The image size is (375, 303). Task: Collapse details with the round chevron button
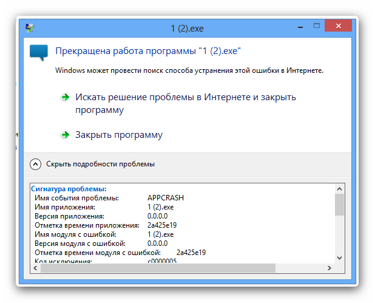[x=35, y=164]
